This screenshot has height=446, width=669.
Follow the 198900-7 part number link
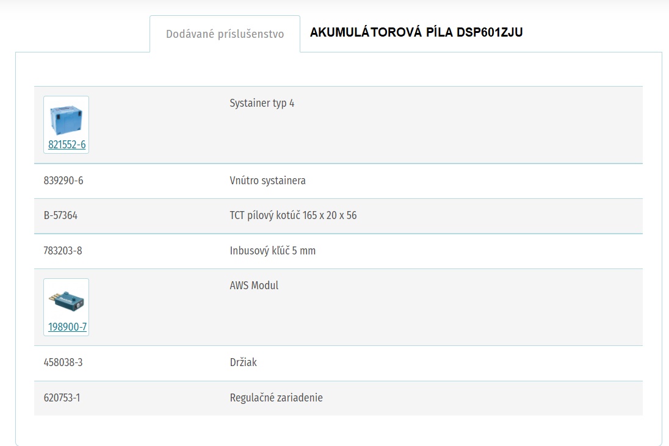(67, 327)
